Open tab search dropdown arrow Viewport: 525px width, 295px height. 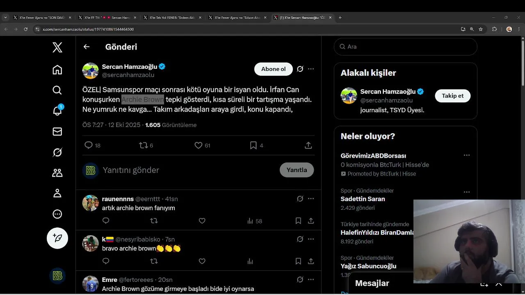tap(5, 18)
